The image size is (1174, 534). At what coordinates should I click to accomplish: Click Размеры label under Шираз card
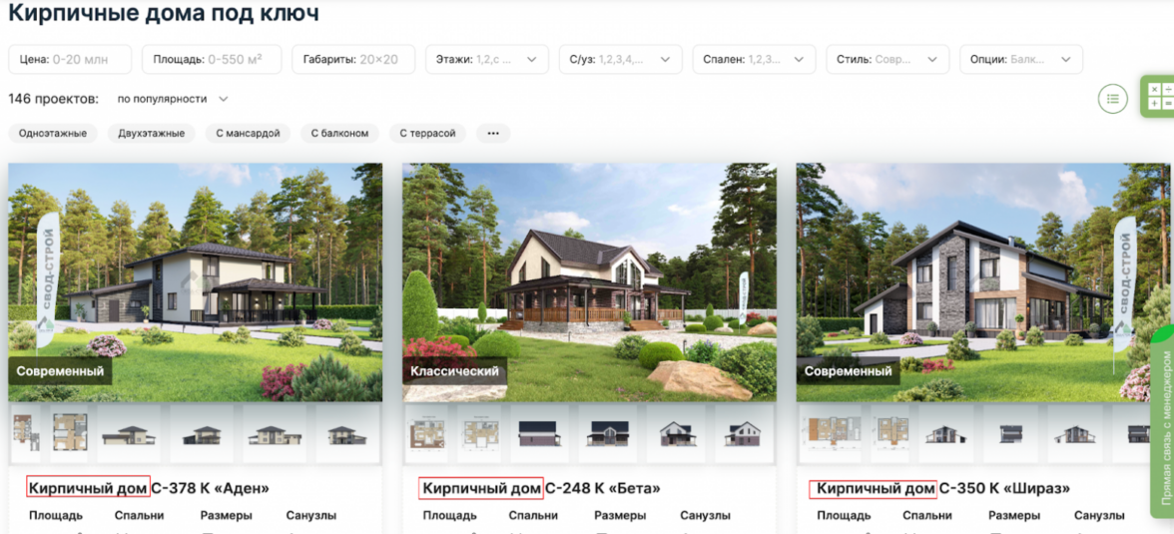point(1014,515)
